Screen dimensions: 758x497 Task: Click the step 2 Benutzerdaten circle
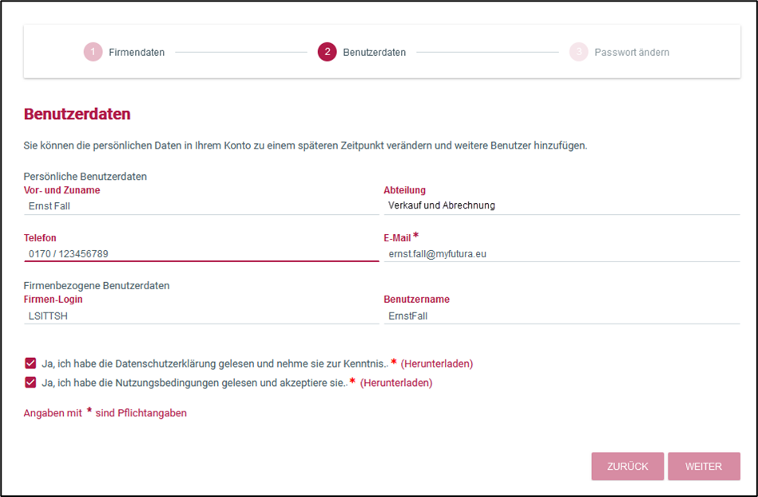click(326, 53)
